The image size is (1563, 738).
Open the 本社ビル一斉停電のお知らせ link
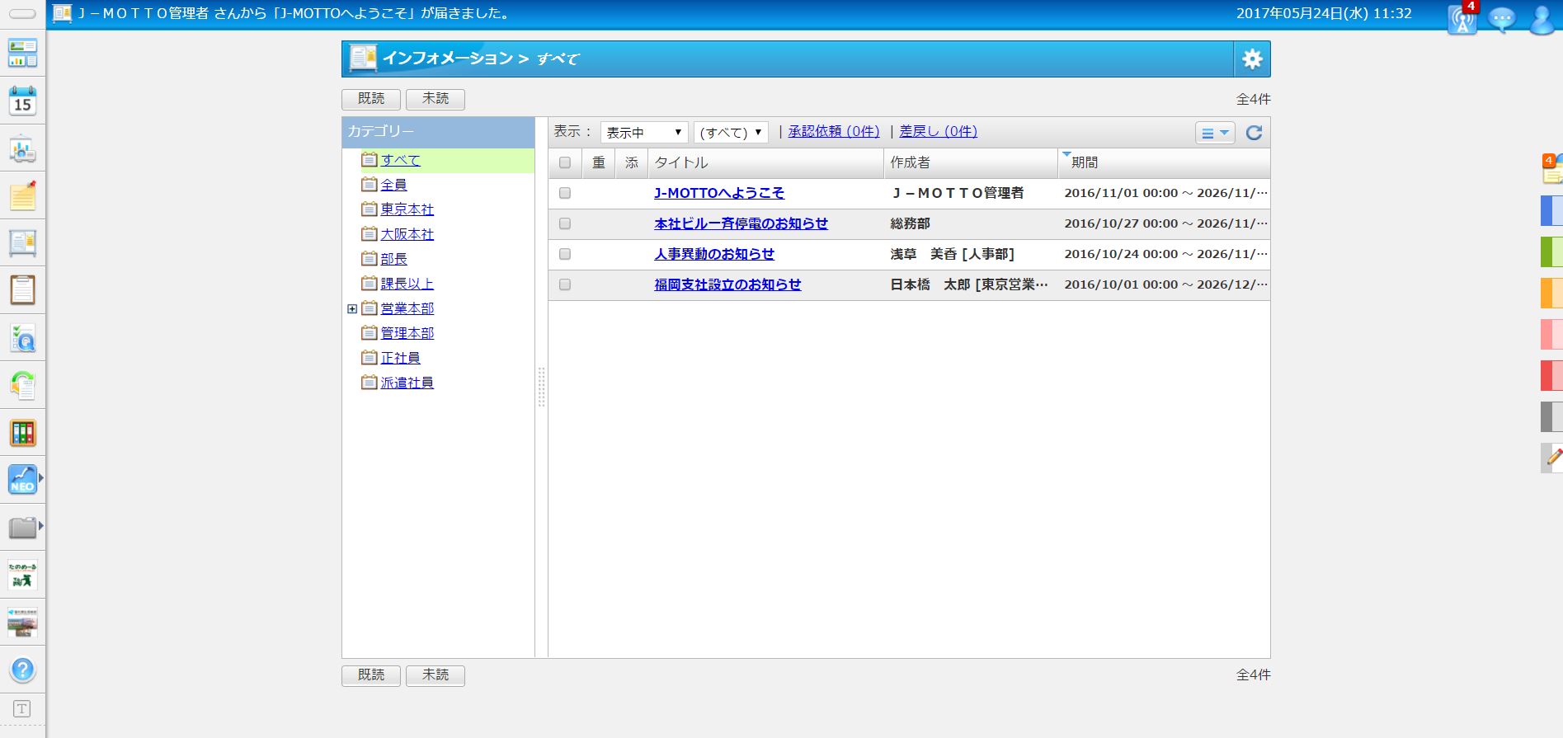tap(741, 223)
